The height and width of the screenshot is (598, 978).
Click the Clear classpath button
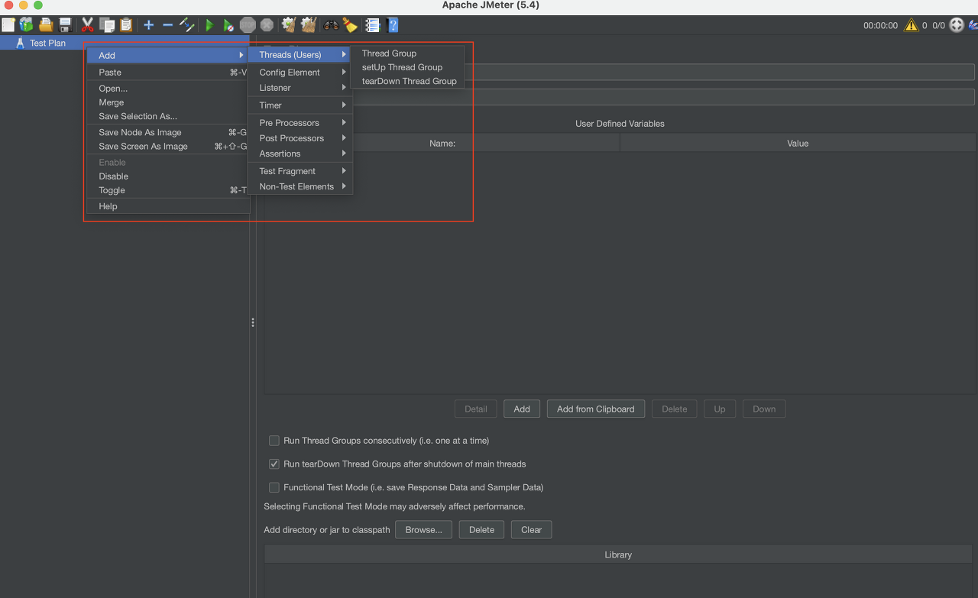(x=531, y=530)
